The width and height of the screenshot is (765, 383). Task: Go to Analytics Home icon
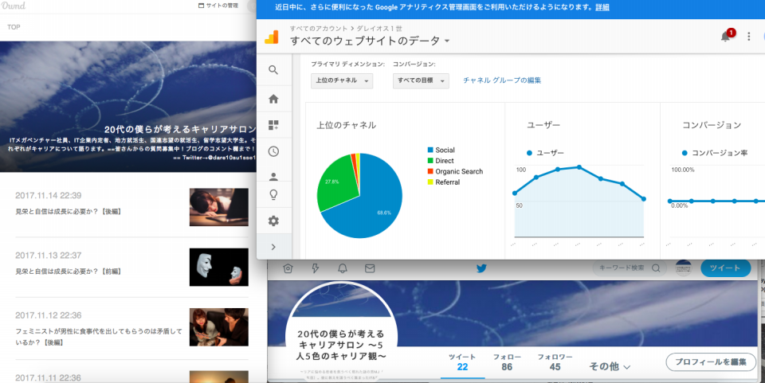(273, 99)
